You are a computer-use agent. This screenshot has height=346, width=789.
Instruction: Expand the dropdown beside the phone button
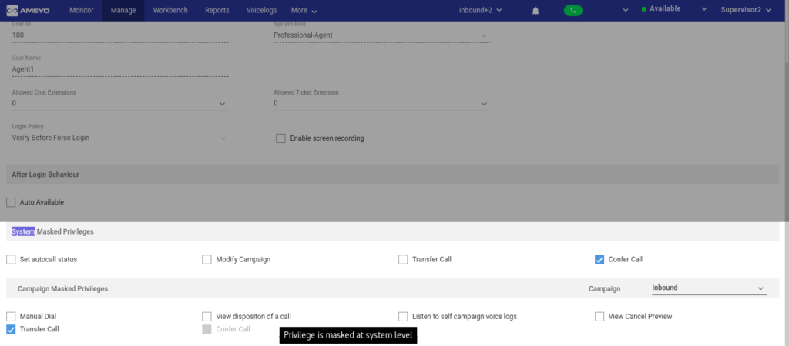click(626, 10)
